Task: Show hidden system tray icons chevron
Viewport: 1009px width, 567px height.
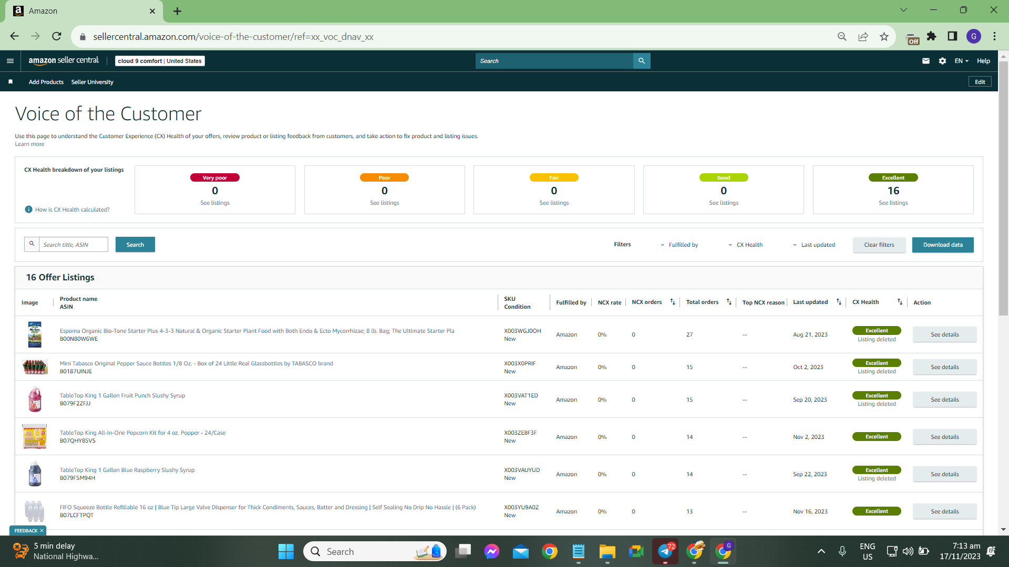Action: pyautogui.click(x=821, y=551)
